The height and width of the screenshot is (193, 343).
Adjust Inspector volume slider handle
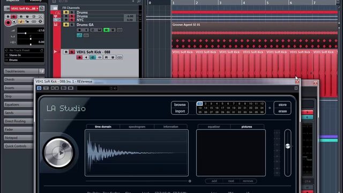coord(26,33)
